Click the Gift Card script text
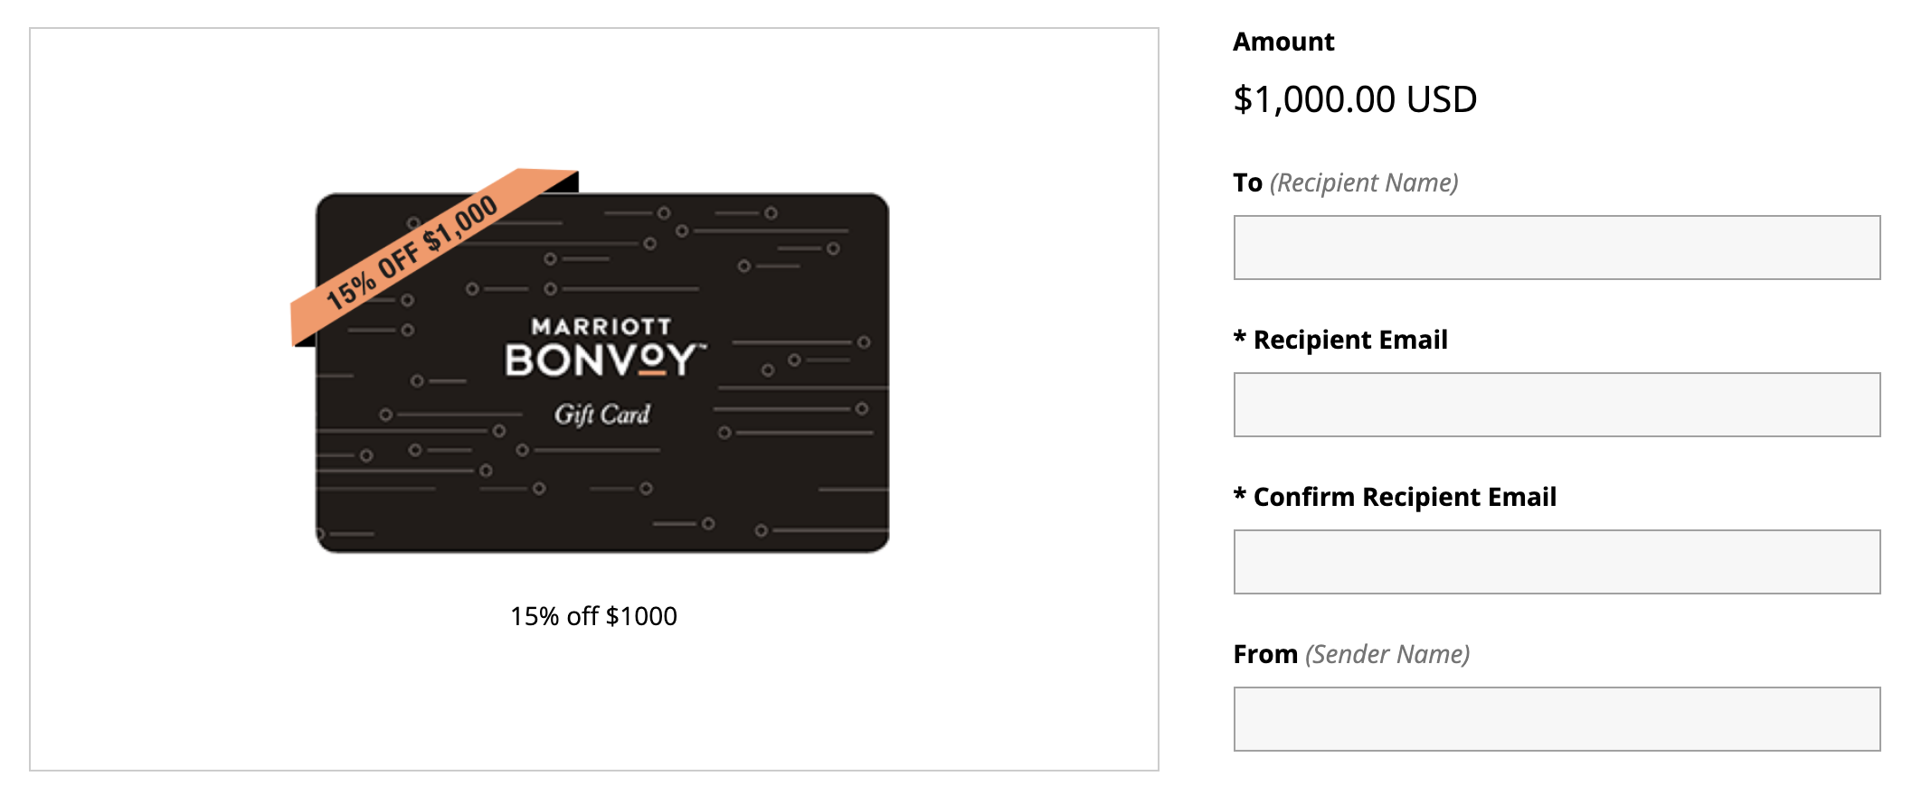 coord(602,415)
